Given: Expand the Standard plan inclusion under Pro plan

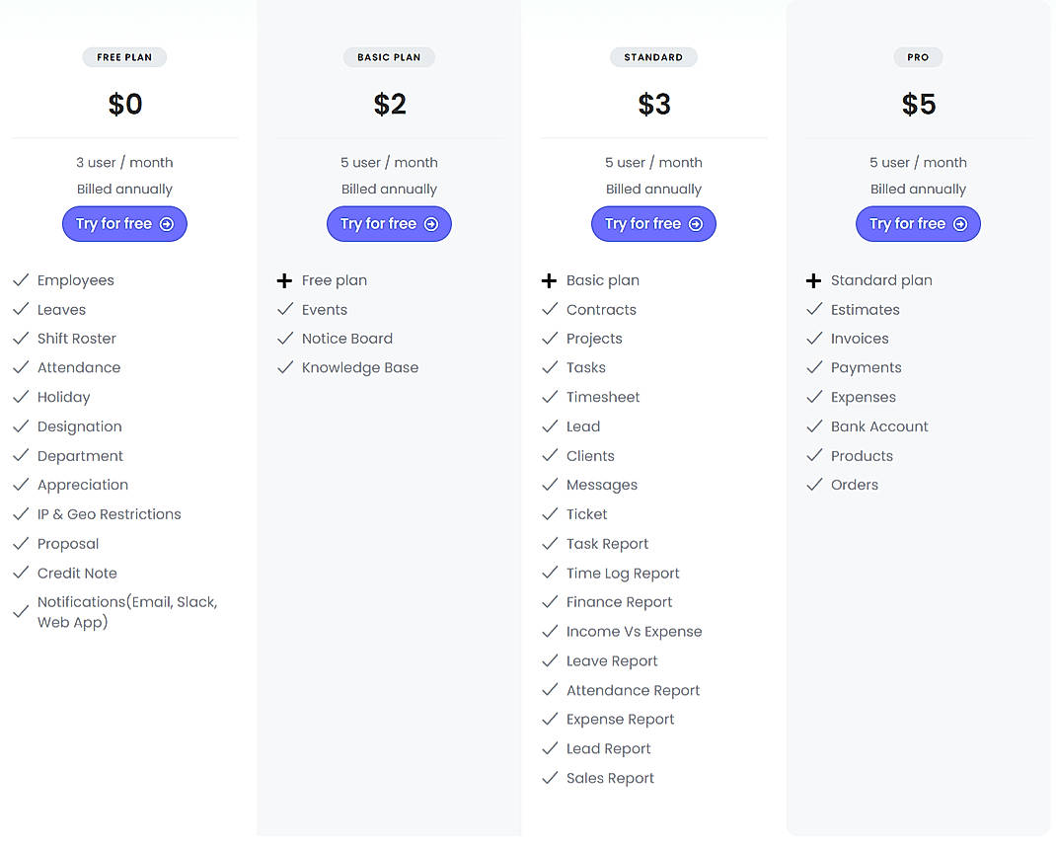Looking at the screenshot, I should 814,280.
